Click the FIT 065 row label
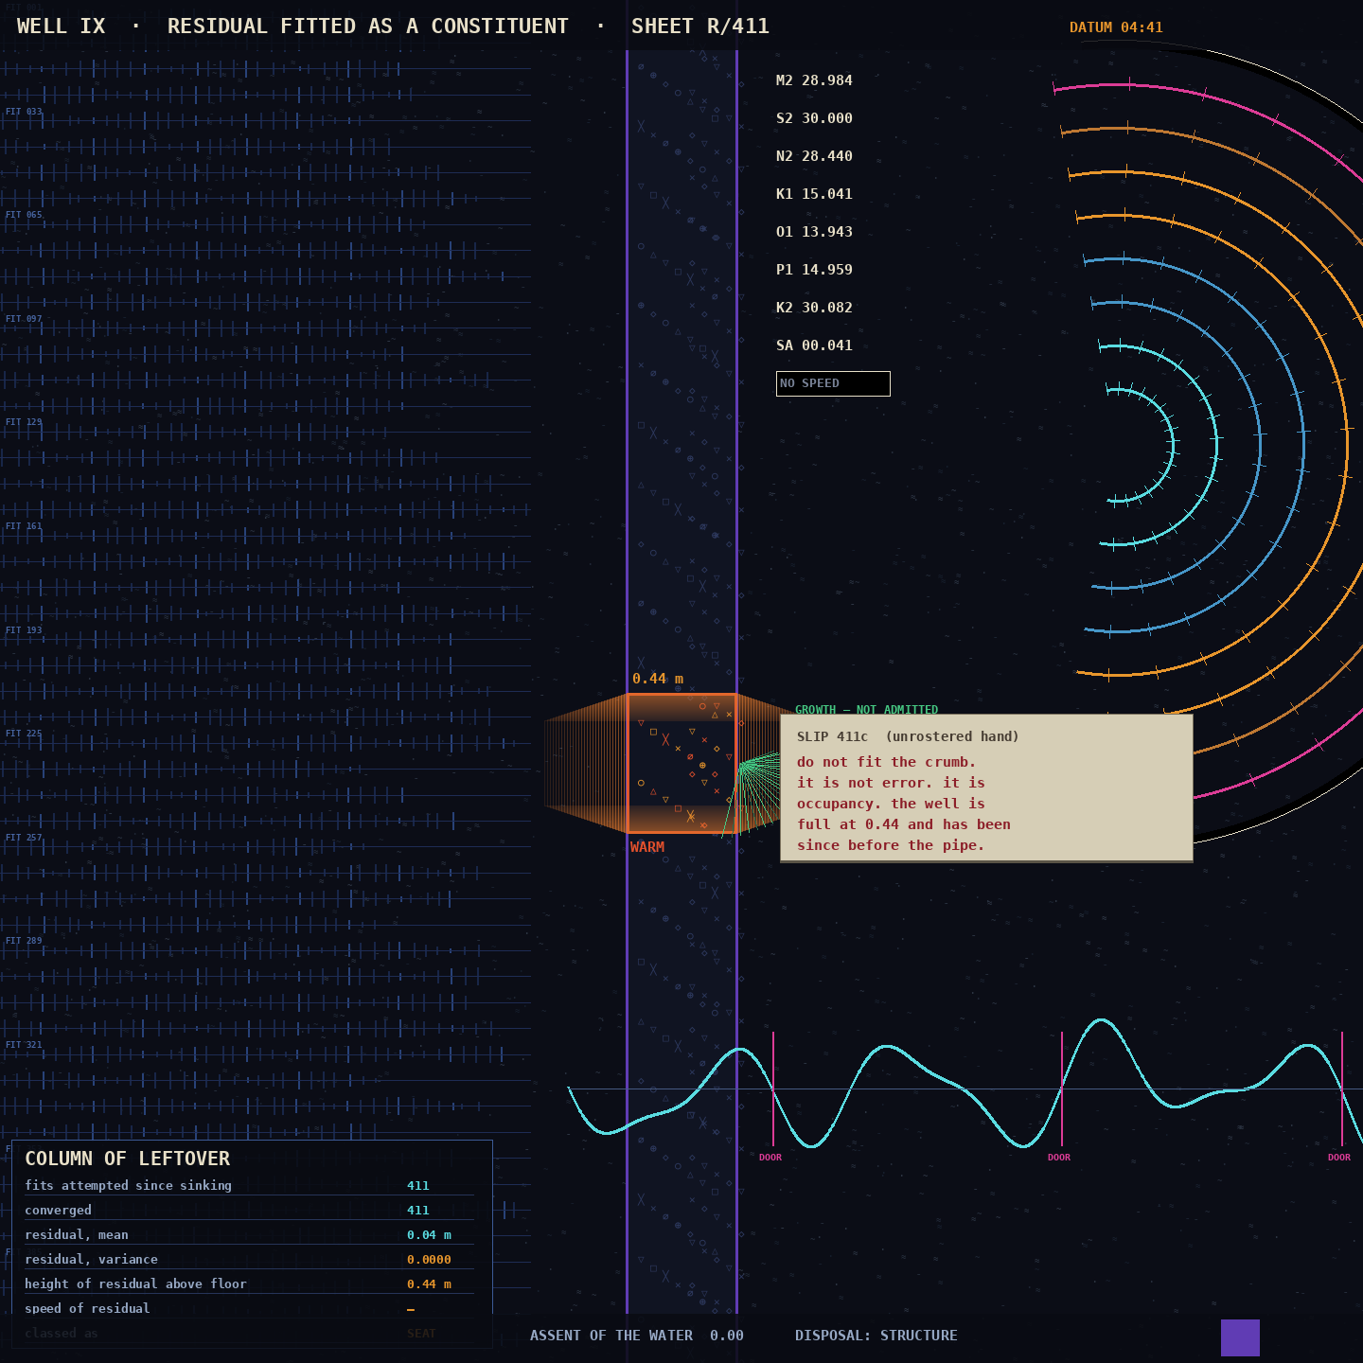The width and height of the screenshot is (1363, 1363). pyautogui.click(x=24, y=215)
